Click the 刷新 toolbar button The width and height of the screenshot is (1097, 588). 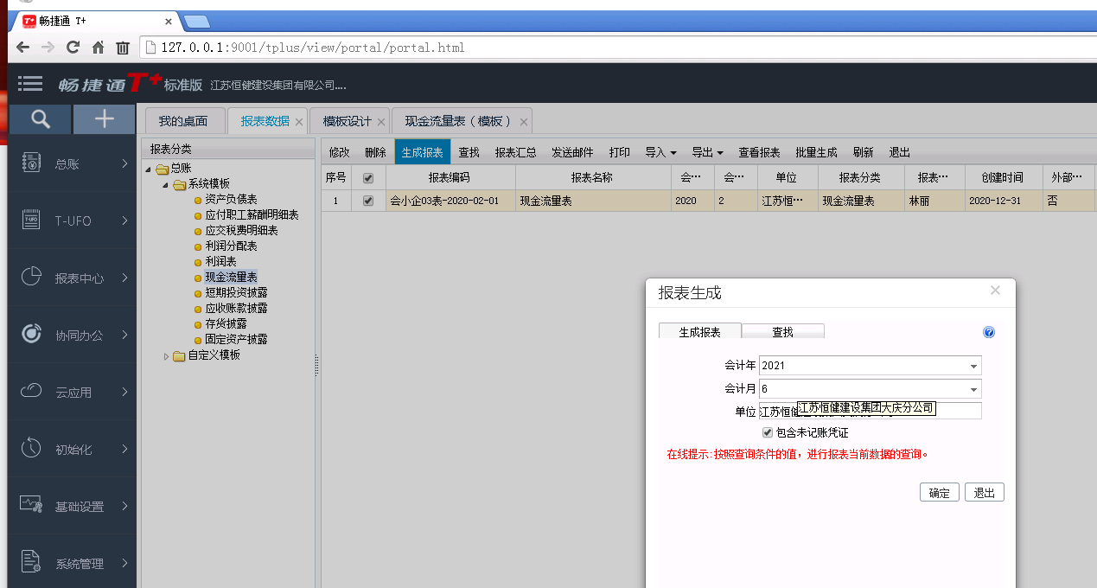(863, 152)
